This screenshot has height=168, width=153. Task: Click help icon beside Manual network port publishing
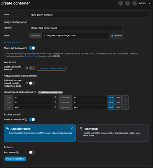35,92
